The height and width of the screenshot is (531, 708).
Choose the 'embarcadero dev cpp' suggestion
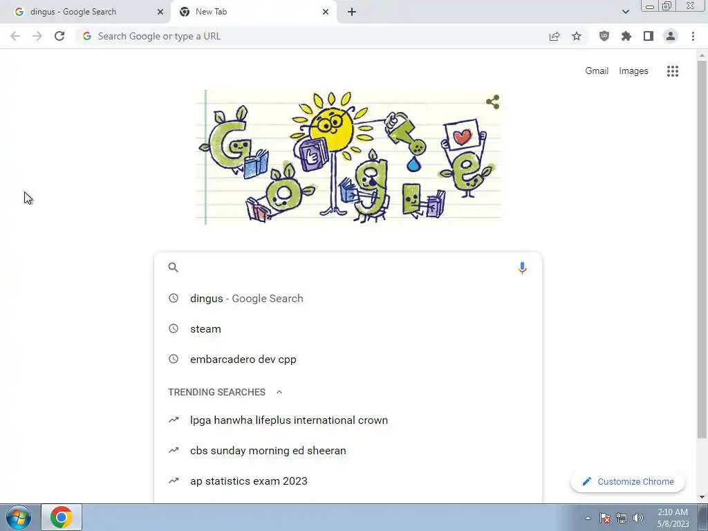pos(348,359)
